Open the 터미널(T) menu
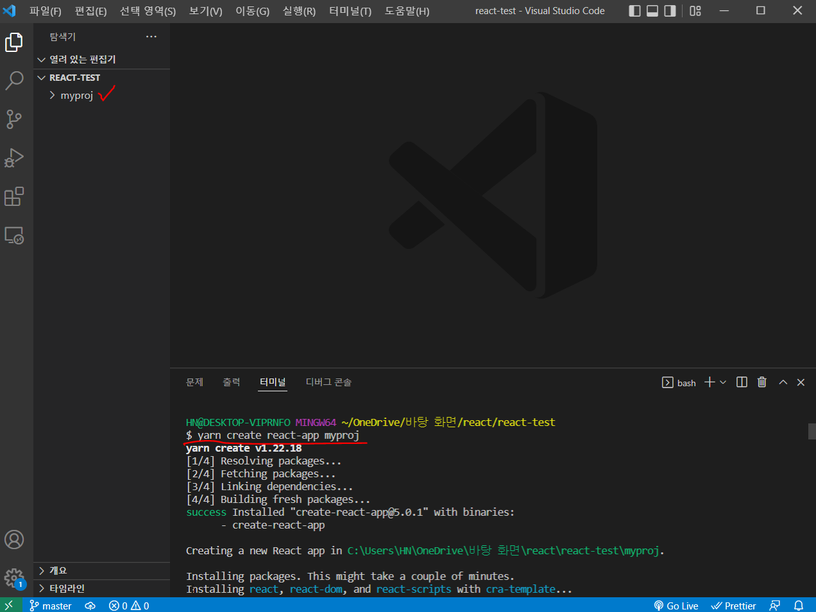Viewport: 816px width, 612px height. 350,11
